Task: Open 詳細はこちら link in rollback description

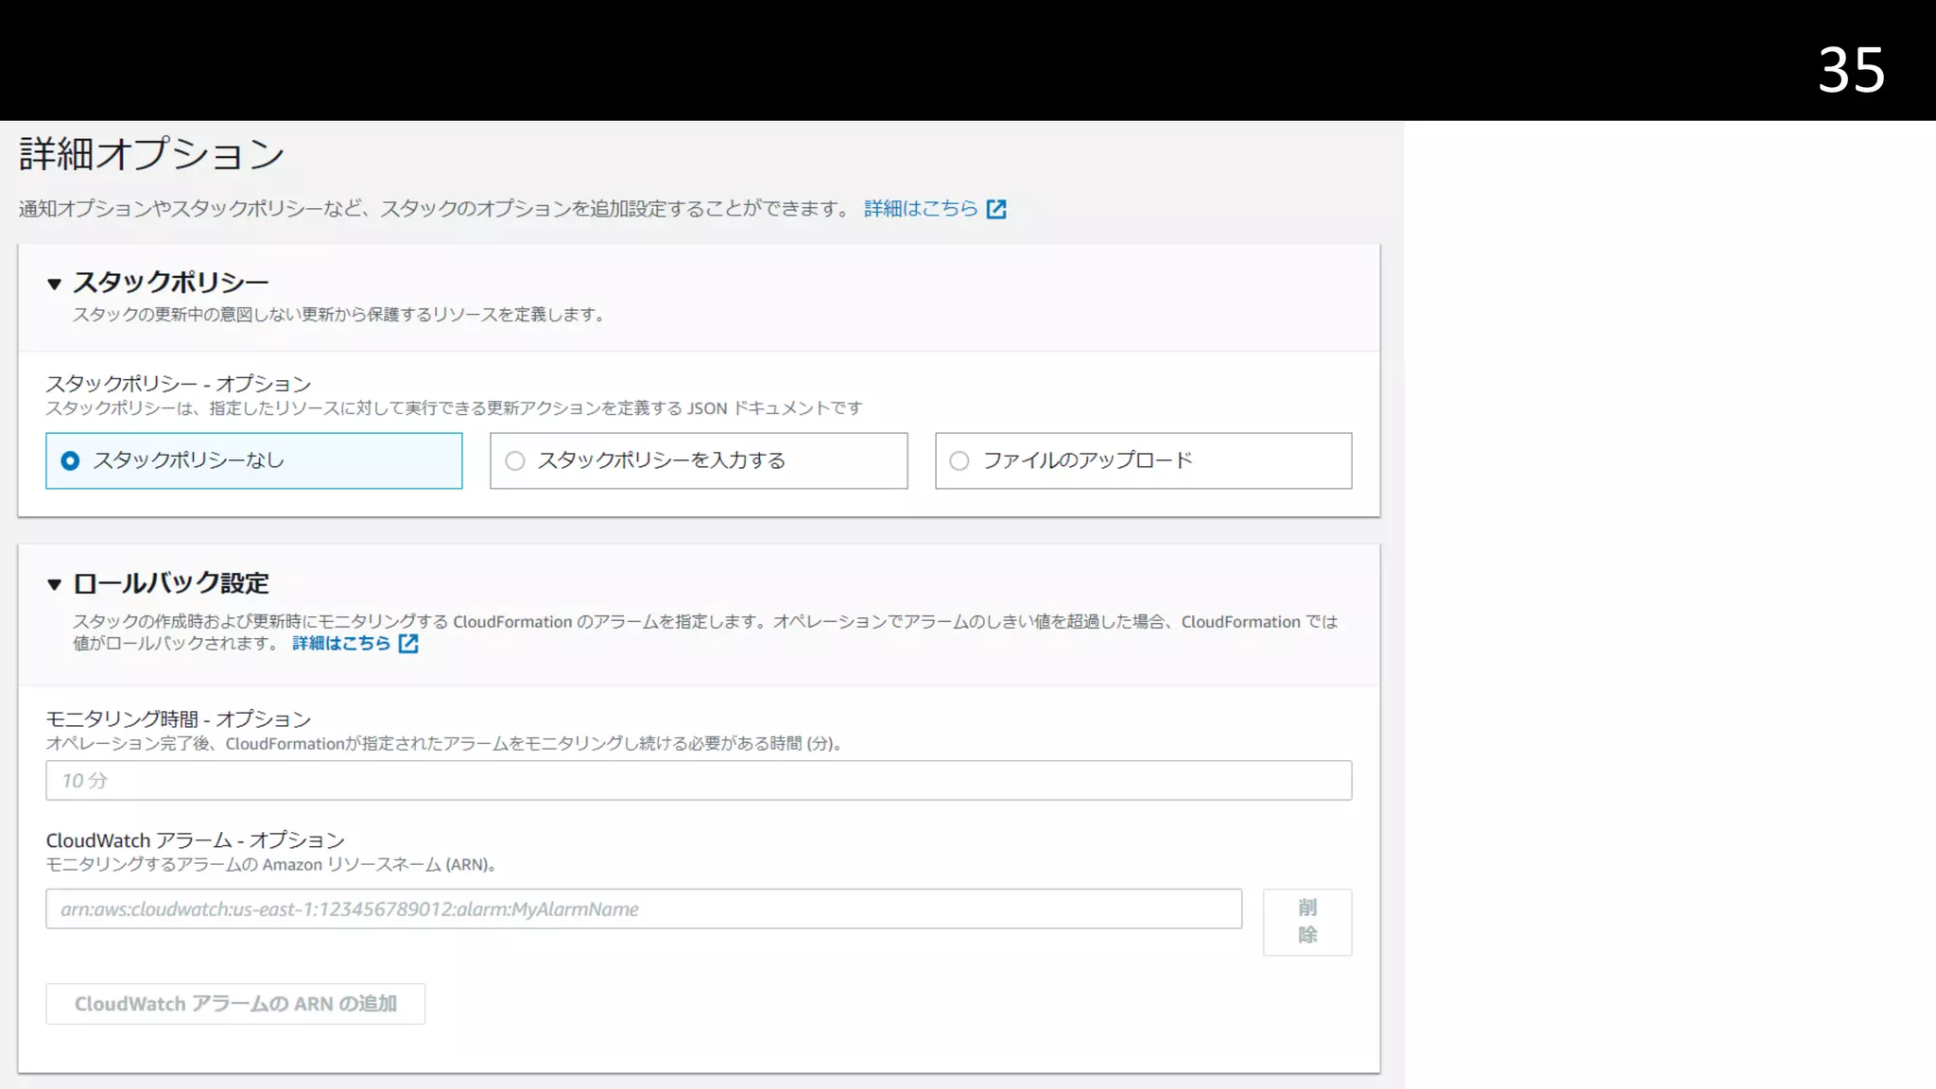Action: (x=341, y=644)
